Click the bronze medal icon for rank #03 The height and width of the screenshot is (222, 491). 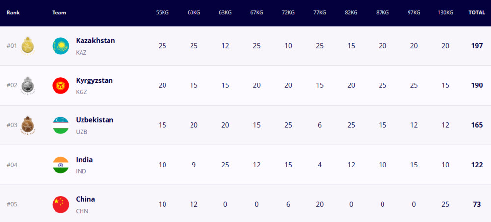27,125
